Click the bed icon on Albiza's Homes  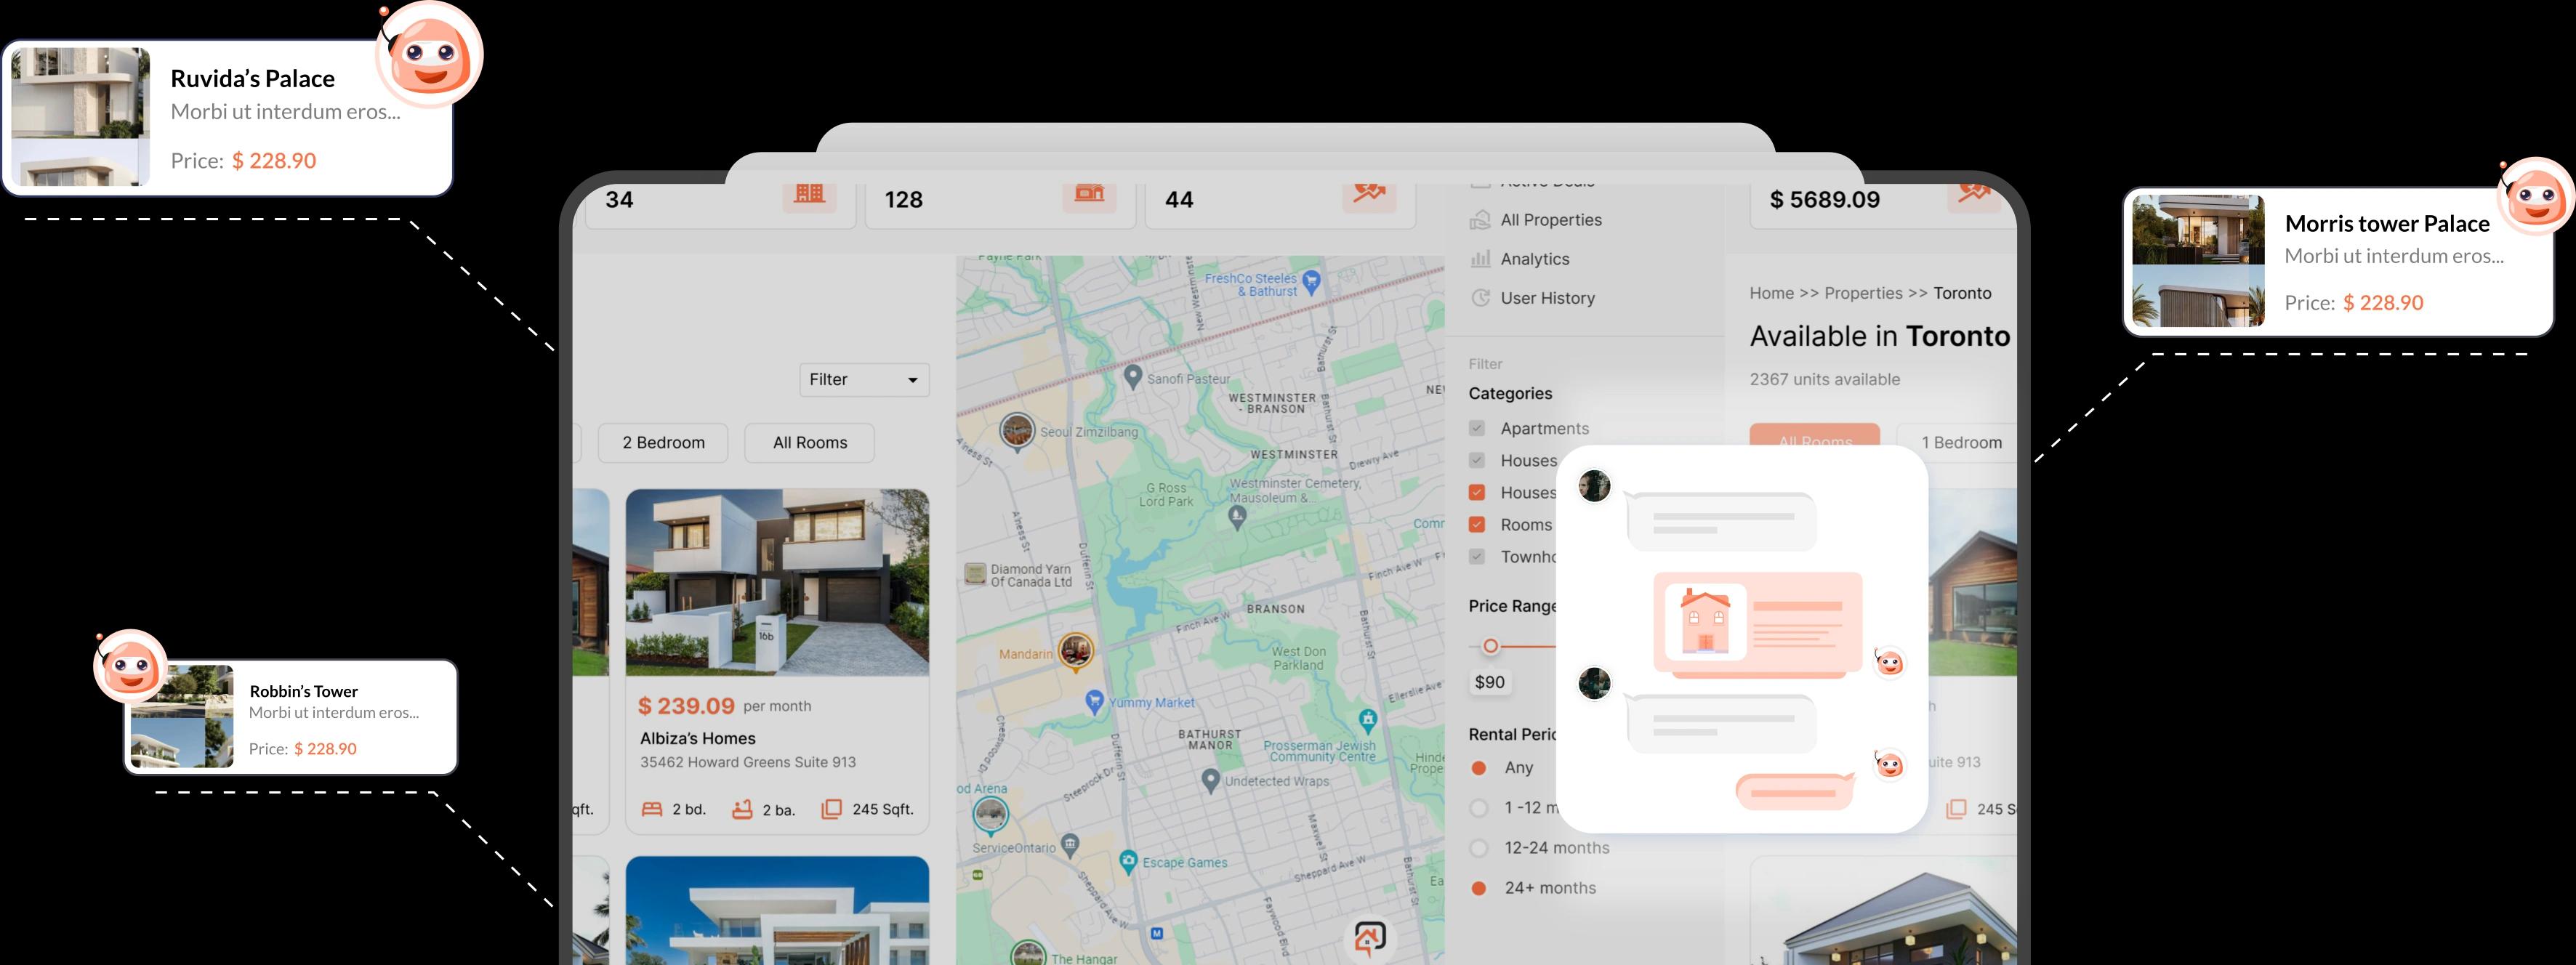tap(652, 810)
